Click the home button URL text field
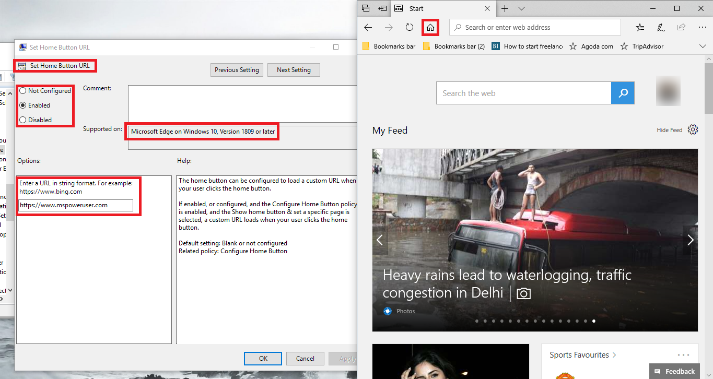This screenshot has width=713, height=379. point(75,205)
